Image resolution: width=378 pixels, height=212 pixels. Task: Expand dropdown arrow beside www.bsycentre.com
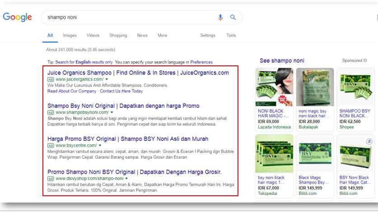pos(100,146)
